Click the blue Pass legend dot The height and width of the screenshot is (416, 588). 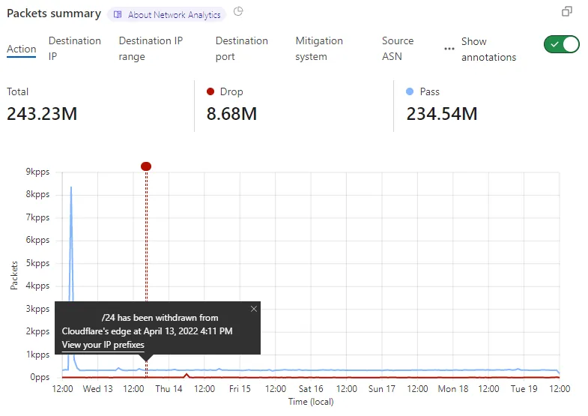410,91
